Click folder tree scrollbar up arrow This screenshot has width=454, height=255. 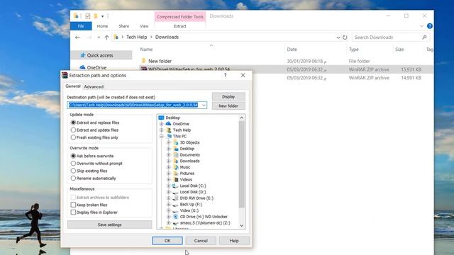pyautogui.click(x=242, y=118)
